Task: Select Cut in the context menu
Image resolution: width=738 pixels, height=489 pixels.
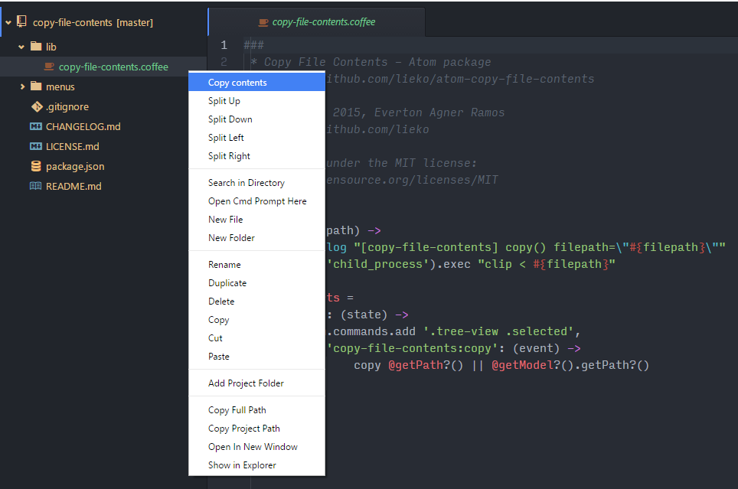Action: click(256, 338)
